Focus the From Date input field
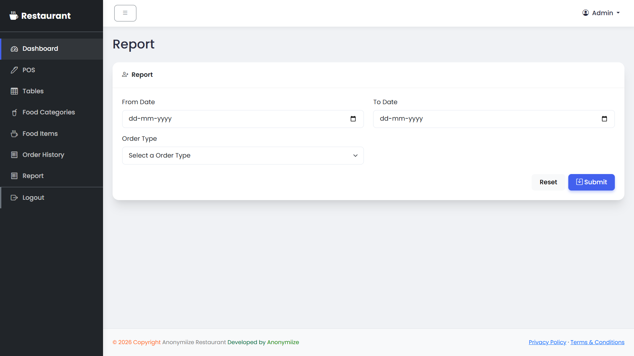634x356 pixels. tap(243, 119)
